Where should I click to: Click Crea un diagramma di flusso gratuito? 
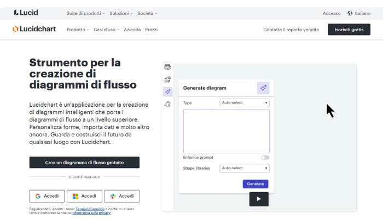coord(84,162)
